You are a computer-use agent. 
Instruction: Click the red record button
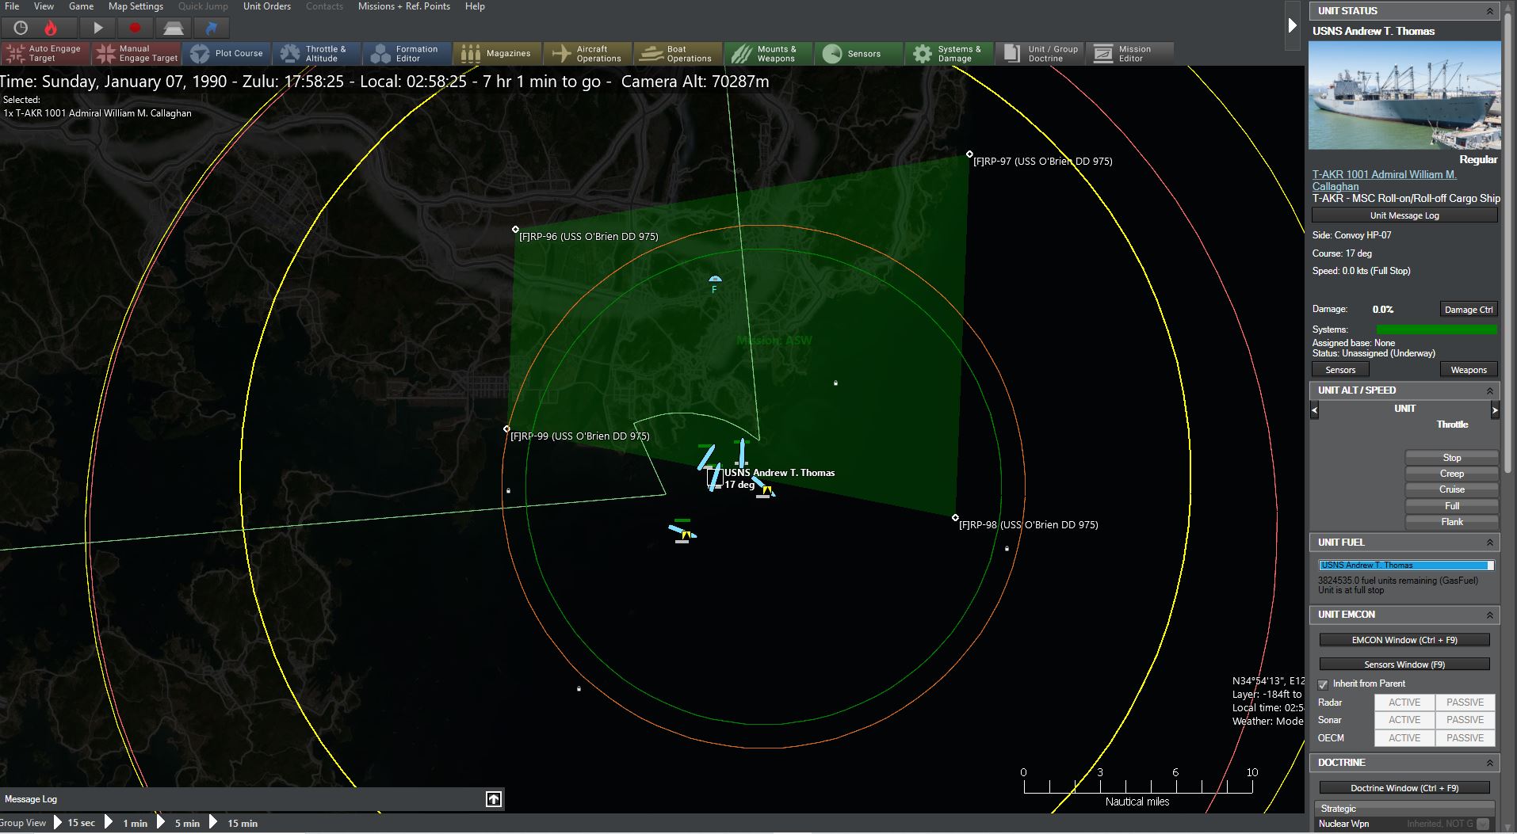(135, 28)
